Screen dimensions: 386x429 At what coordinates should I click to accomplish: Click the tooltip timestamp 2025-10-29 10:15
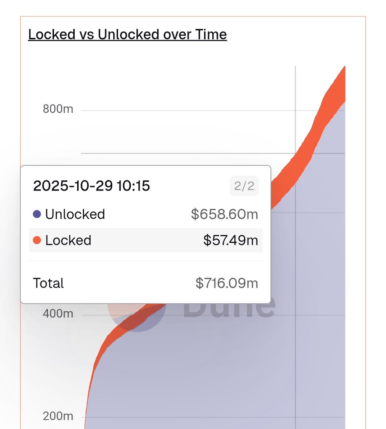(x=91, y=186)
